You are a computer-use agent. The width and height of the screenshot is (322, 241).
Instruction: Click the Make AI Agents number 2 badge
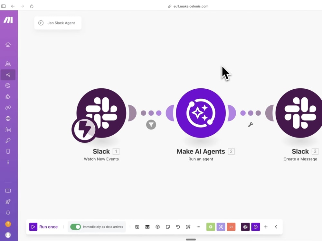pyautogui.click(x=231, y=151)
